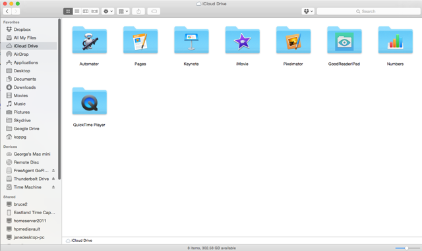Open the koppg home folder
The height and width of the screenshot is (251, 422).
(x=29, y=137)
